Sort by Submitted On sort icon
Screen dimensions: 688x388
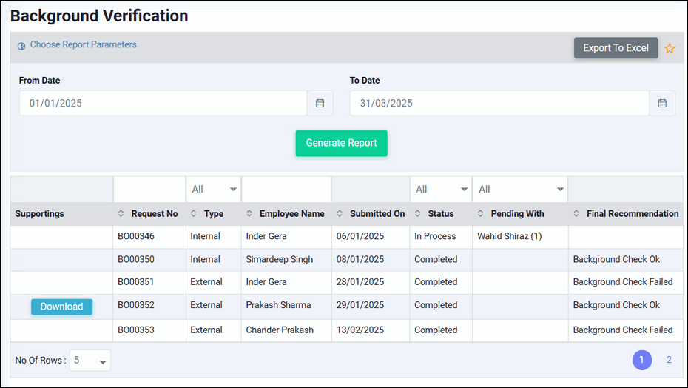pyautogui.click(x=340, y=214)
